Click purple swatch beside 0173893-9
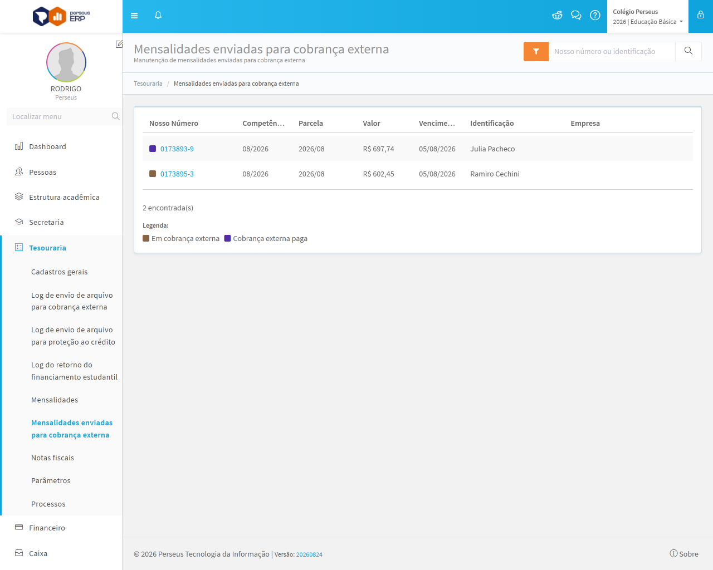713x570 pixels. coord(153,149)
